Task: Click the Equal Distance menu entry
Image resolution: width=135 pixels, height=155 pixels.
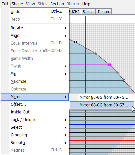Action: pyautogui.click(x=35, y=51)
